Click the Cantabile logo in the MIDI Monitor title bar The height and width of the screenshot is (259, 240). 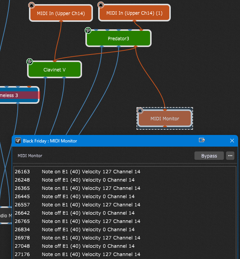pyautogui.click(x=18, y=141)
